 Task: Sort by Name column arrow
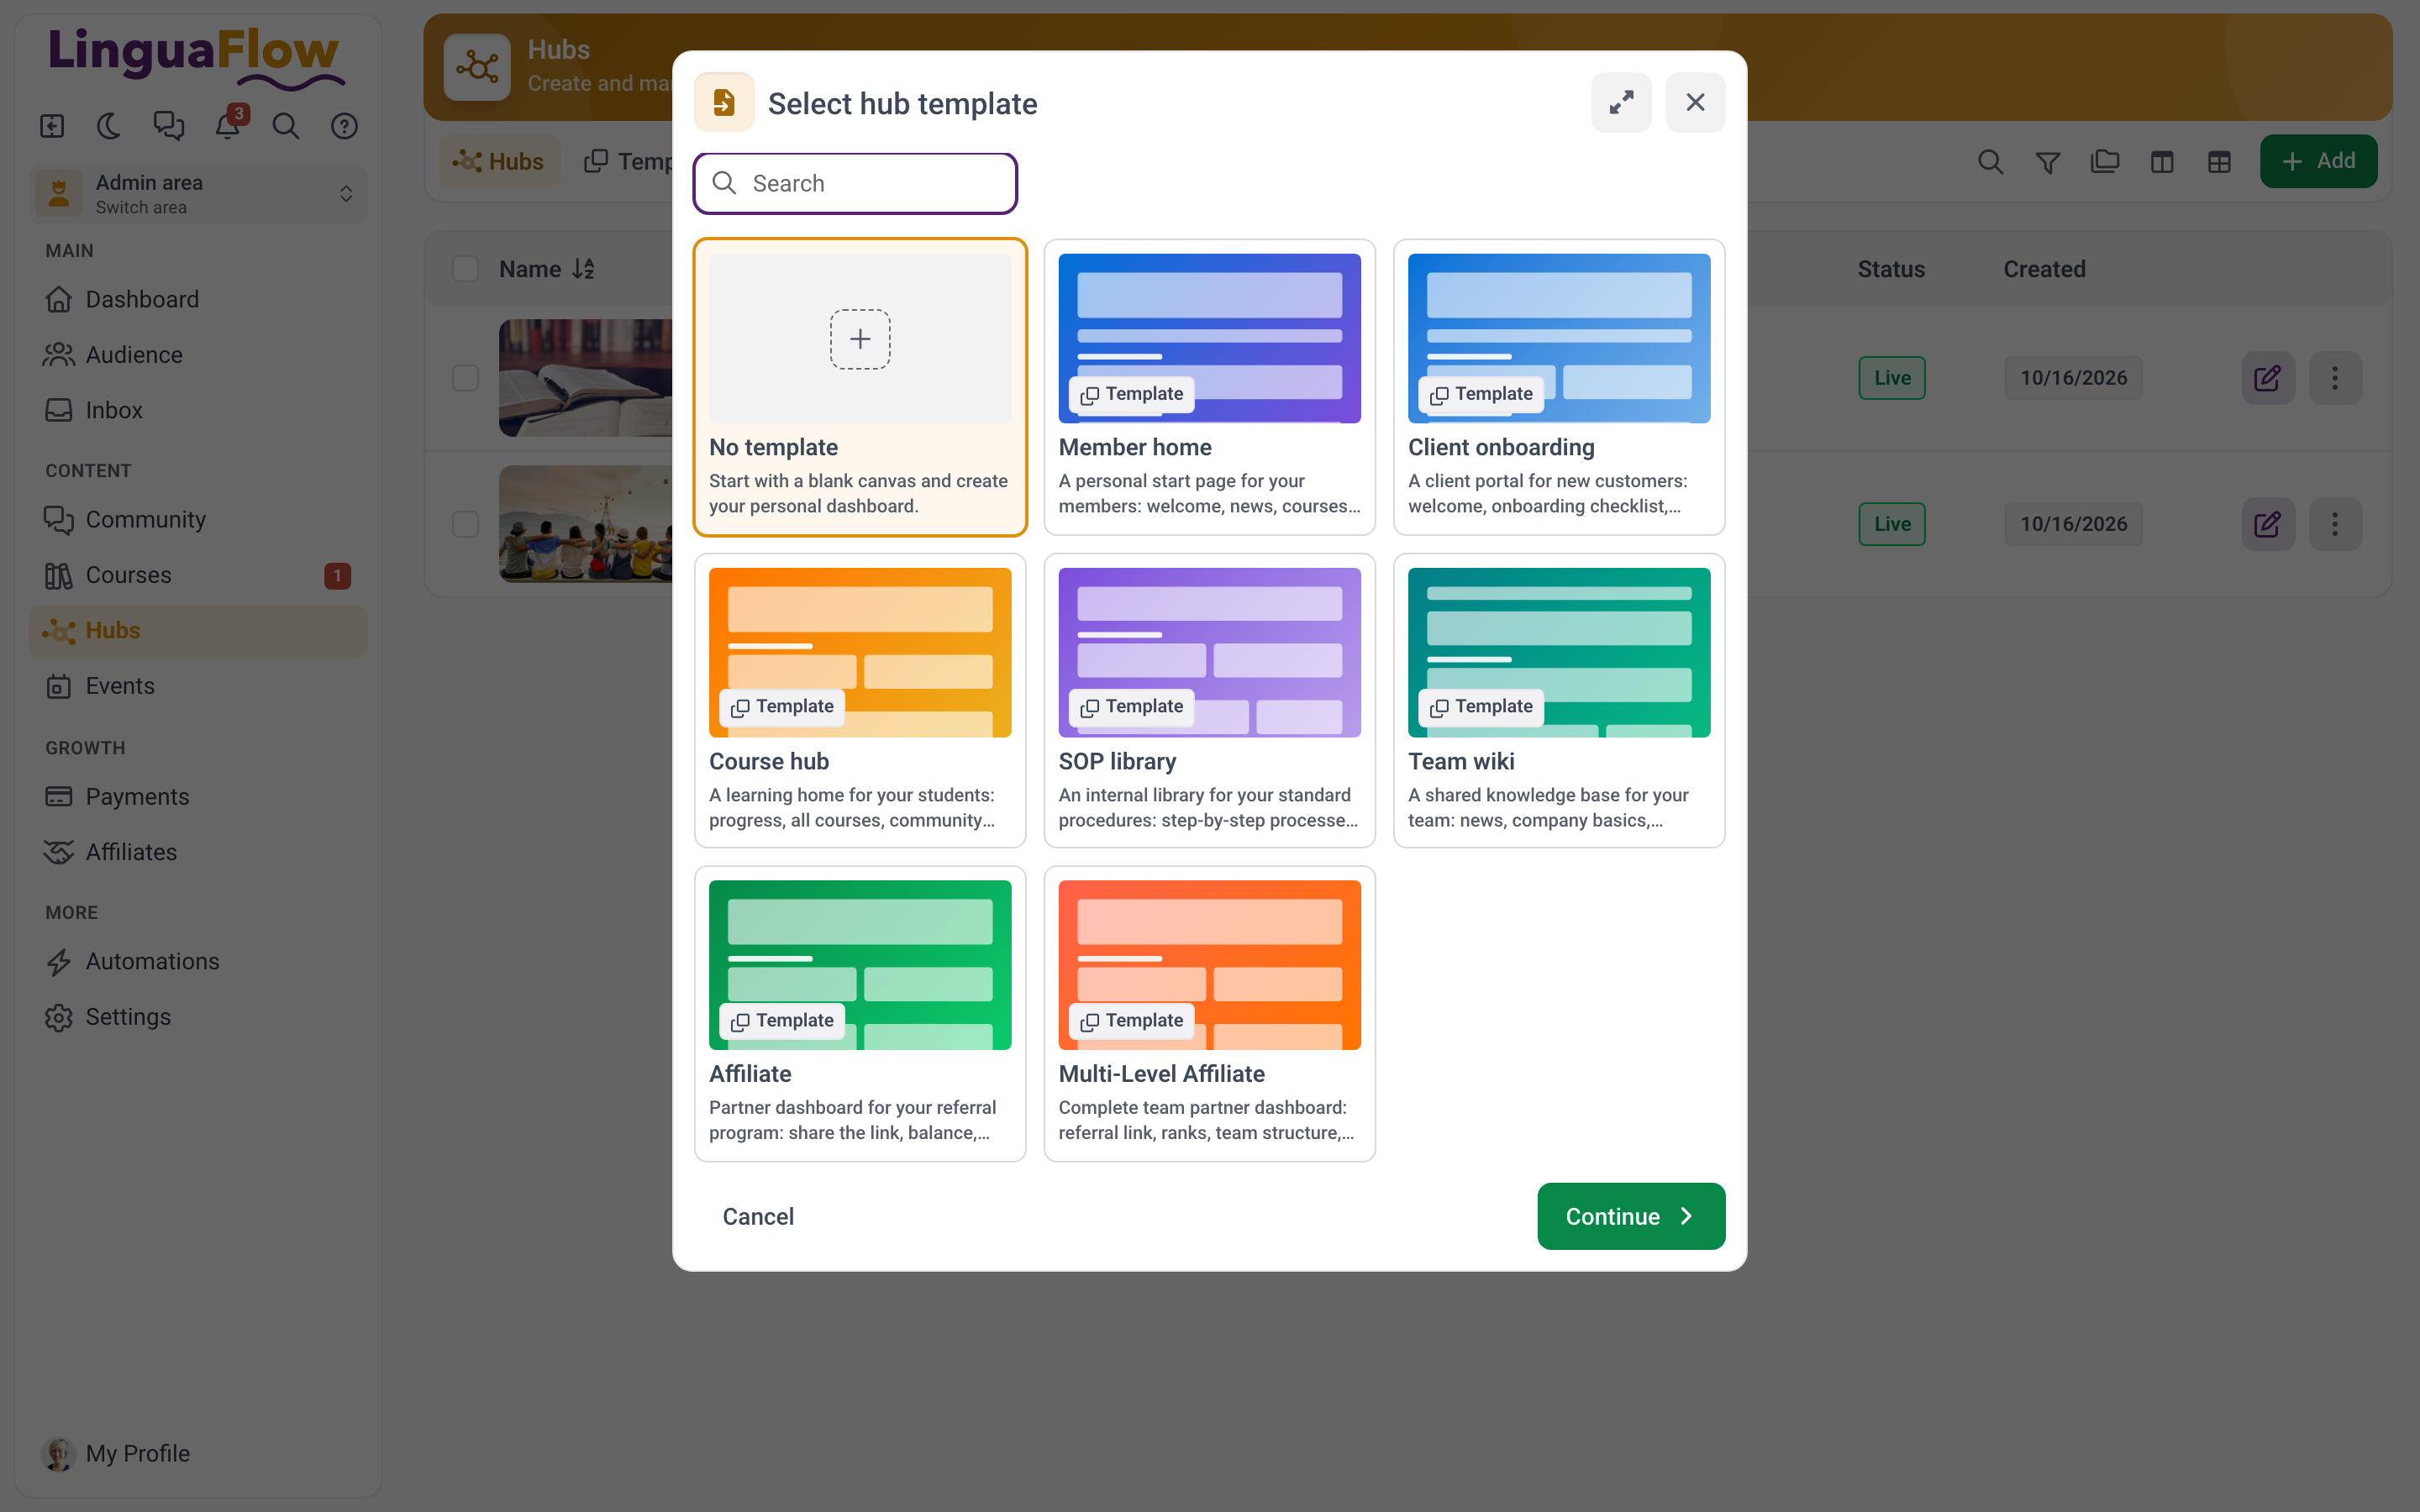583,269
